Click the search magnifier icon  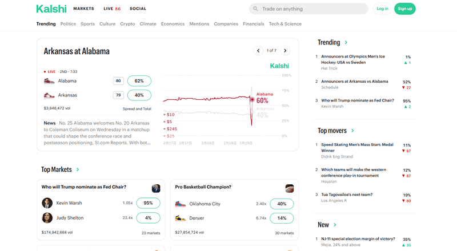[x=255, y=9]
